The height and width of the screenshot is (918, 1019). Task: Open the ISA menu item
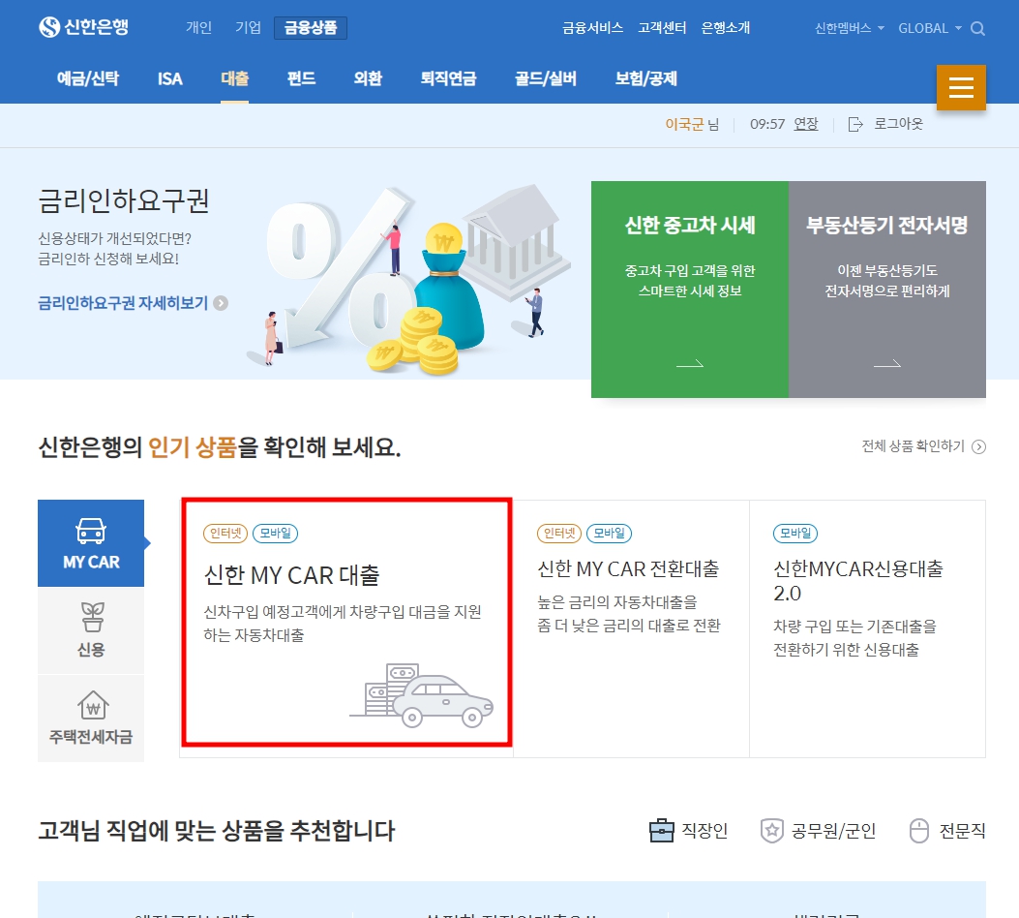coord(170,78)
